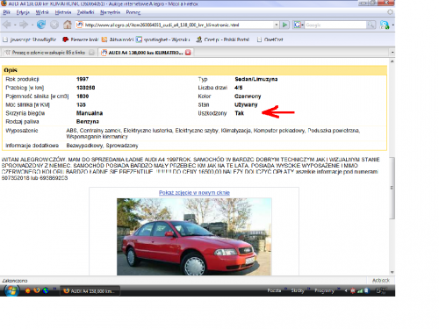This screenshot has width=439, height=329.
Task: Click the page vertical scrollbar thumb
Action: [x=392, y=188]
